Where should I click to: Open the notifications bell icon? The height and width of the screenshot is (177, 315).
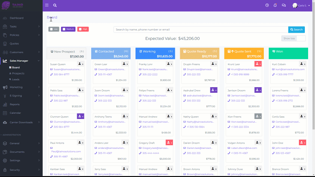click(275, 5)
